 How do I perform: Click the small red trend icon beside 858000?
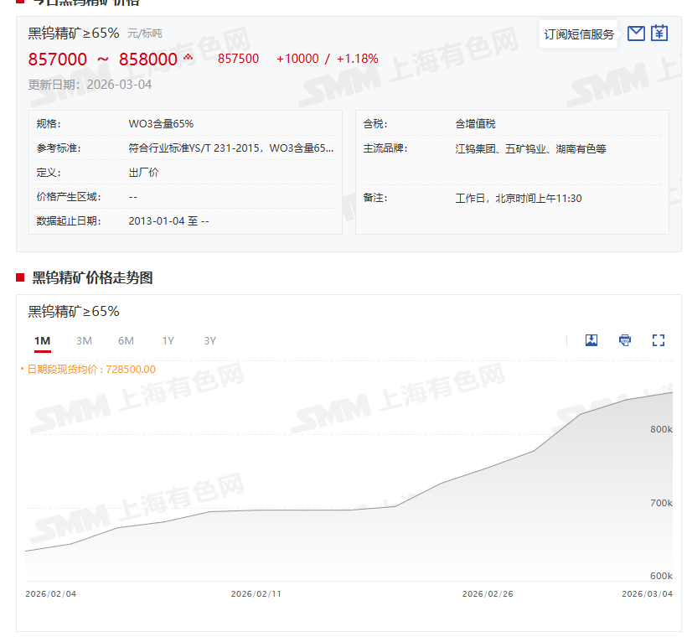(188, 57)
